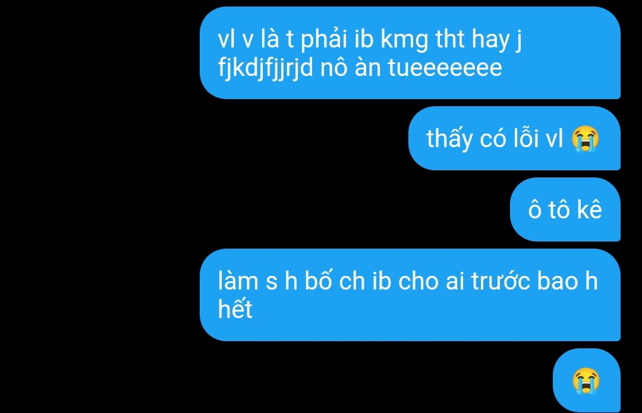Tap the 'ô tô kê' message bubble
Image resolution: width=642 pixels, height=413 pixels.
pyautogui.click(x=565, y=209)
